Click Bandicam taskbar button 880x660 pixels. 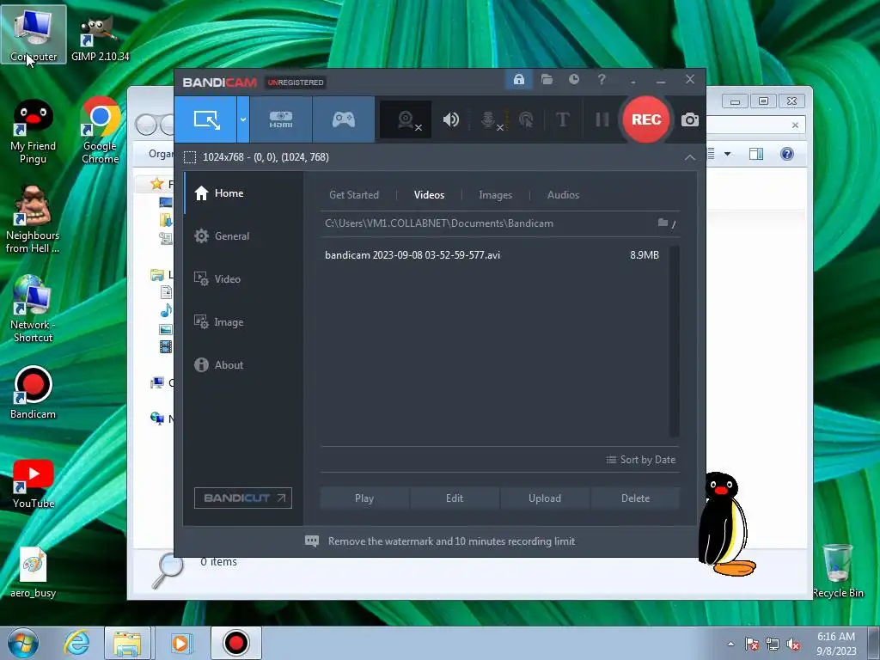click(x=235, y=643)
